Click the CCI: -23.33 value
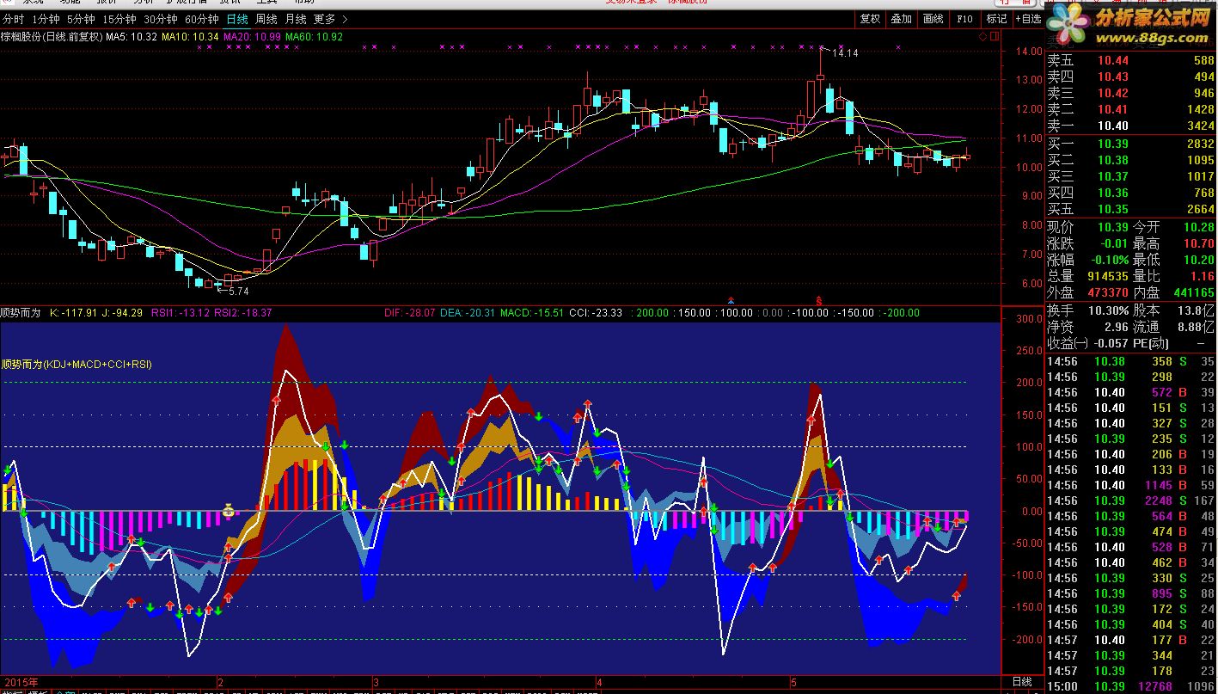 [596, 312]
